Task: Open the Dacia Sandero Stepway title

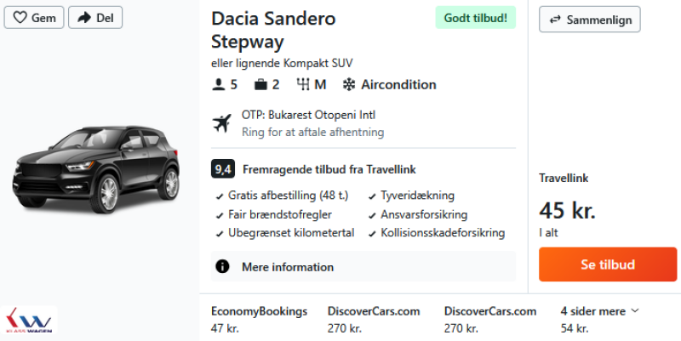Action: click(x=273, y=30)
